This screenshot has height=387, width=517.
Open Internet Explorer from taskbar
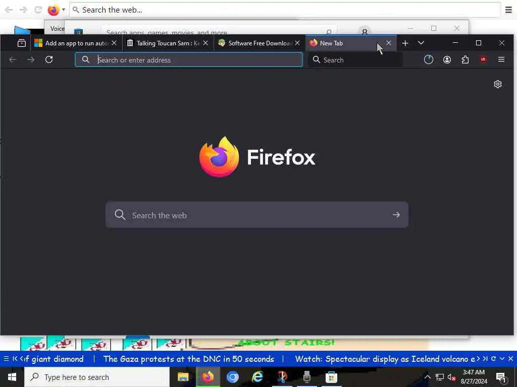[x=257, y=377]
